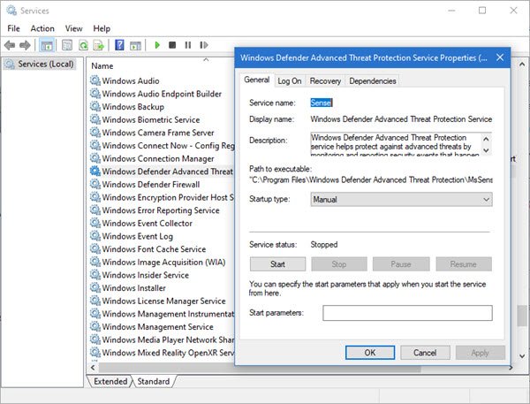Click the Back arrow in toolbar
This screenshot has height=404, width=530.
click(11, 45)
